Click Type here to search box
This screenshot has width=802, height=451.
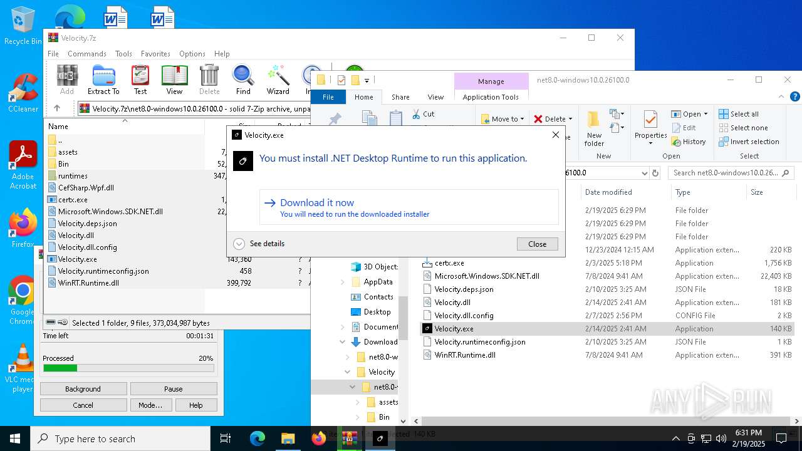[120, 438]
